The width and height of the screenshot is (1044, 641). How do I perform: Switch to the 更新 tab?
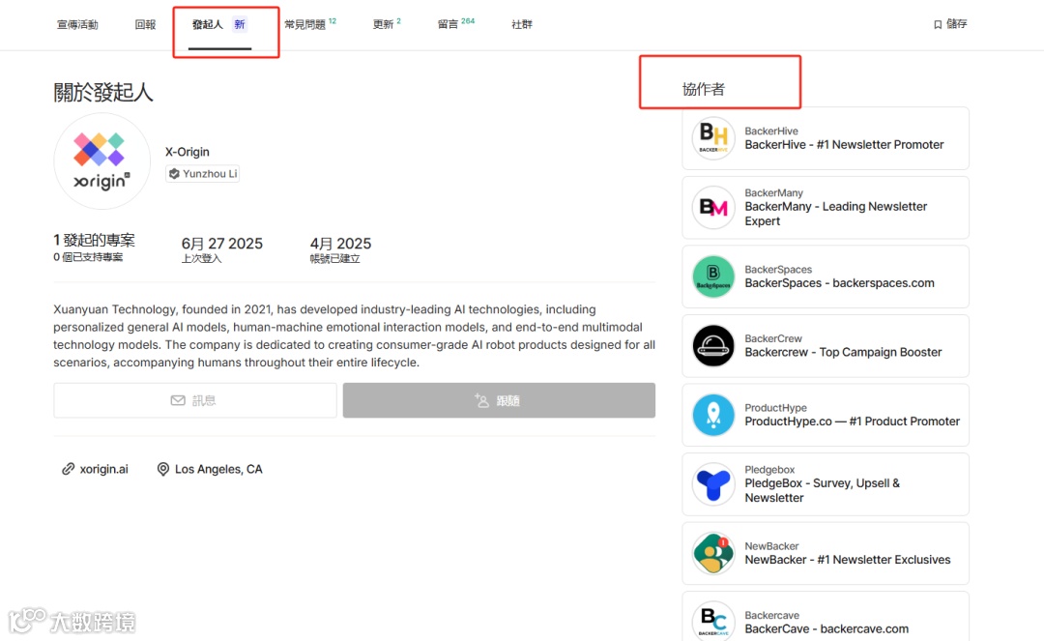pyautogui.click(x=386, y=24)
